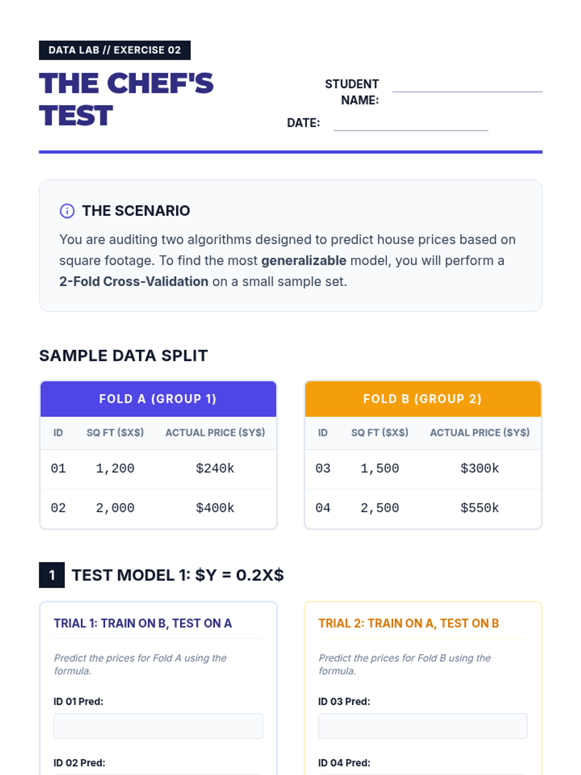Click the Trial 2: Train on A heading
The height and width of the screenshot is (775, 581).
408,623
